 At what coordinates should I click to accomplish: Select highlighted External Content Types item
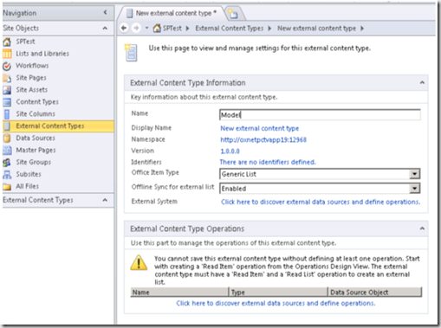pyautogui.click(x=58, y=126)
